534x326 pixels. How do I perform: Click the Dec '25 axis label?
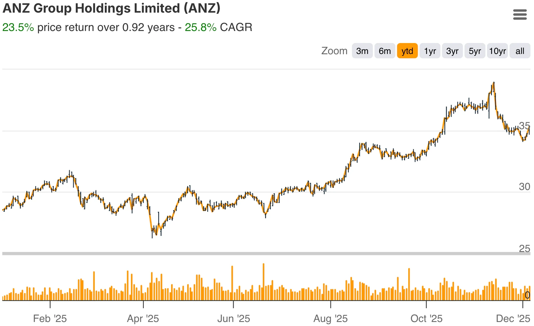pos(513,319)
